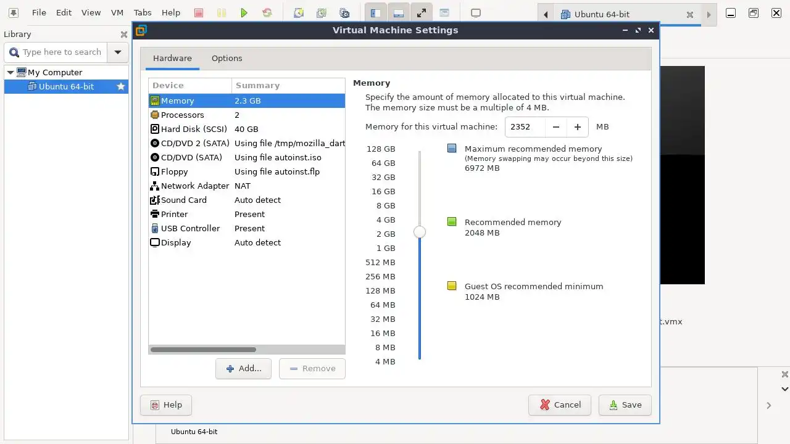Toggle the library sidebar view icon
Screen dimensions: 790x444
point(375,12)
